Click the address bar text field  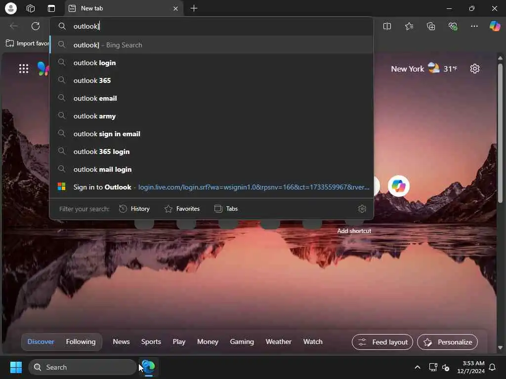point(211,26)
